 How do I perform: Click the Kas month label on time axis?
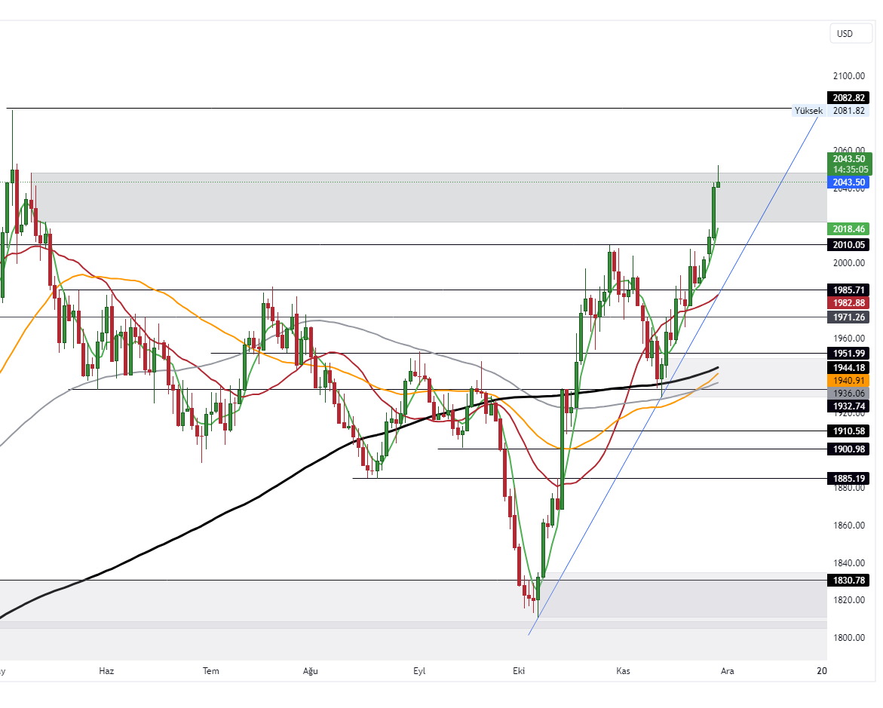coord(623,671)
